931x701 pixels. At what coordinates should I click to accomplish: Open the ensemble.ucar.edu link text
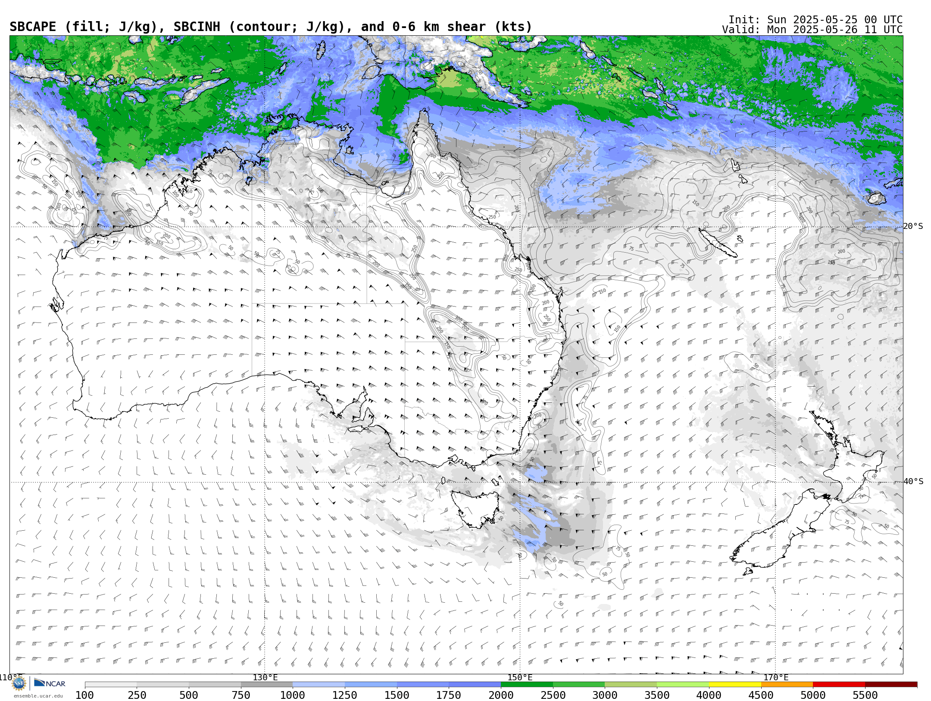[38, 696]
